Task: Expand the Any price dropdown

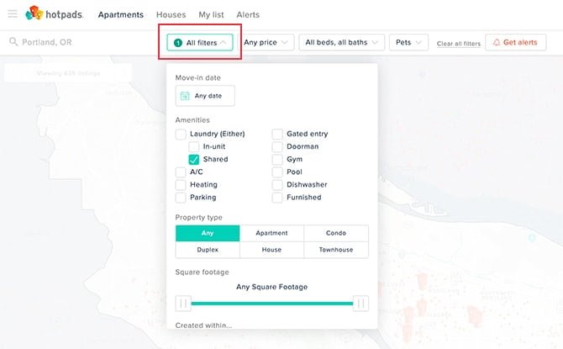Action: 267,42
